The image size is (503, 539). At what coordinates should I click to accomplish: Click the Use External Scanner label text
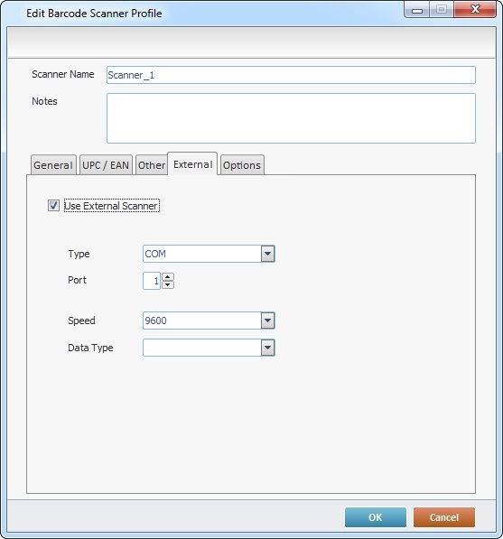112,206
